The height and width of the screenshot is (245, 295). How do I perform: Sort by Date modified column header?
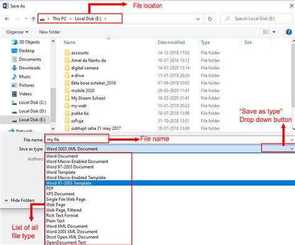171,42
